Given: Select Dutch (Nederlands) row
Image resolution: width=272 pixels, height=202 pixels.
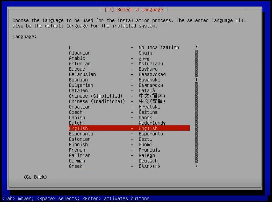Looking at the screenshot, I should [129, 123].
